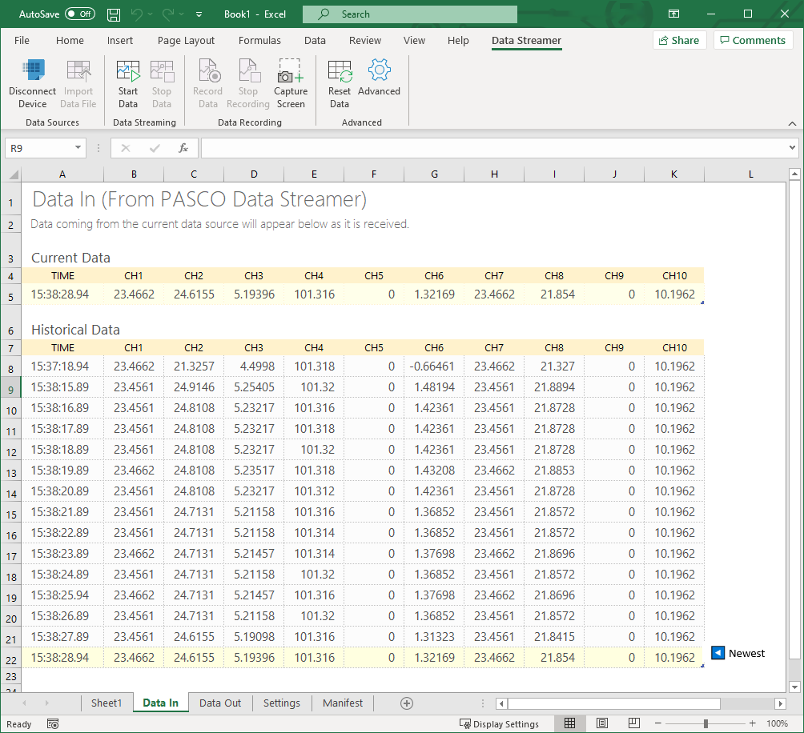
Task: Click the Newest button to jump to latest data
Action: [x=738, y=653]
